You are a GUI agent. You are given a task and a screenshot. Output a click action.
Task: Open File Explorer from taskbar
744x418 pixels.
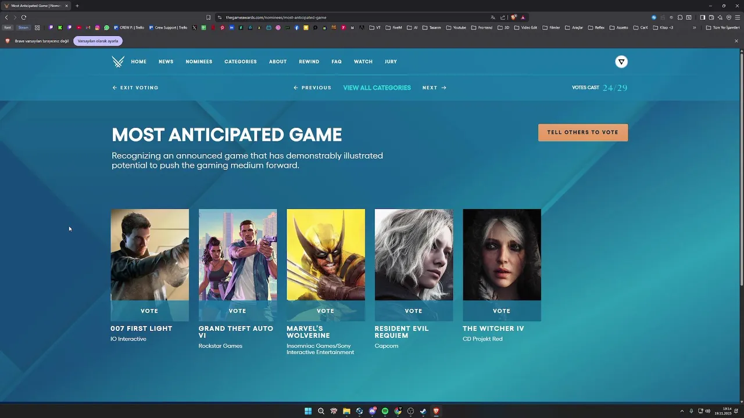click(x=346, y=411)
